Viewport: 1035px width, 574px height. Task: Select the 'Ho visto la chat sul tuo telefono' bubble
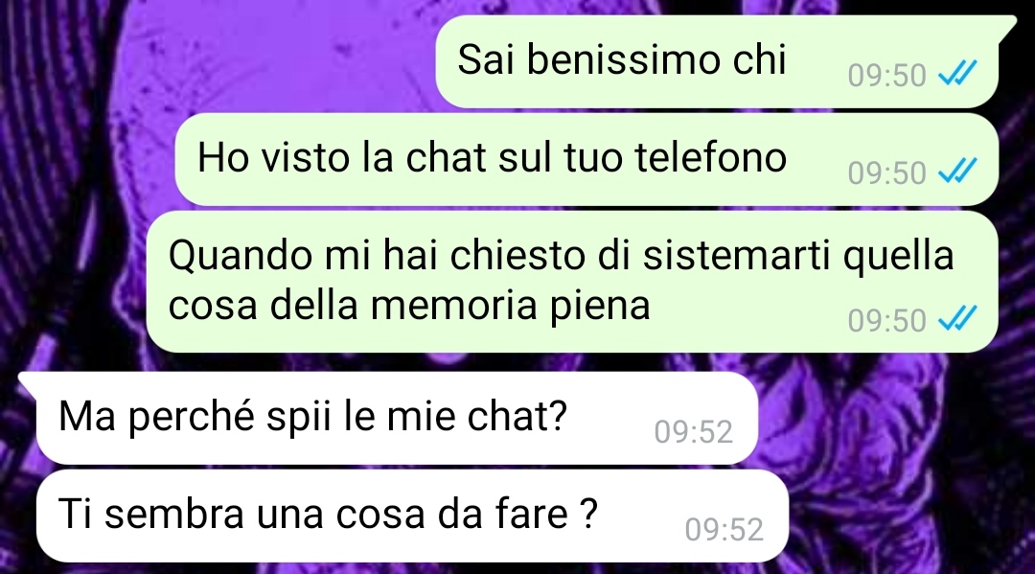click(586, 159)
